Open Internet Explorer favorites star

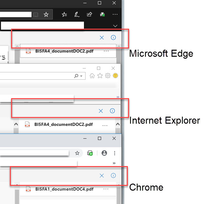pos(100,76)
